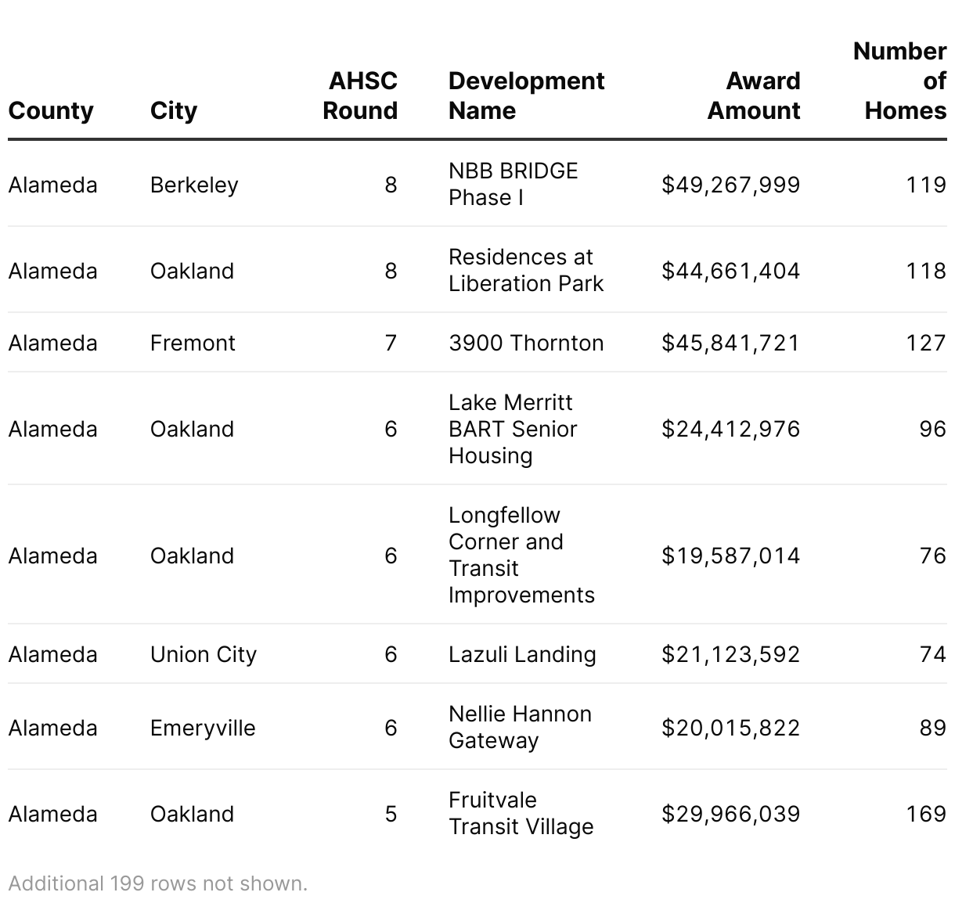955x903 pixels.
Task: Click the $20,015,822 award amount
Action: 730,728
